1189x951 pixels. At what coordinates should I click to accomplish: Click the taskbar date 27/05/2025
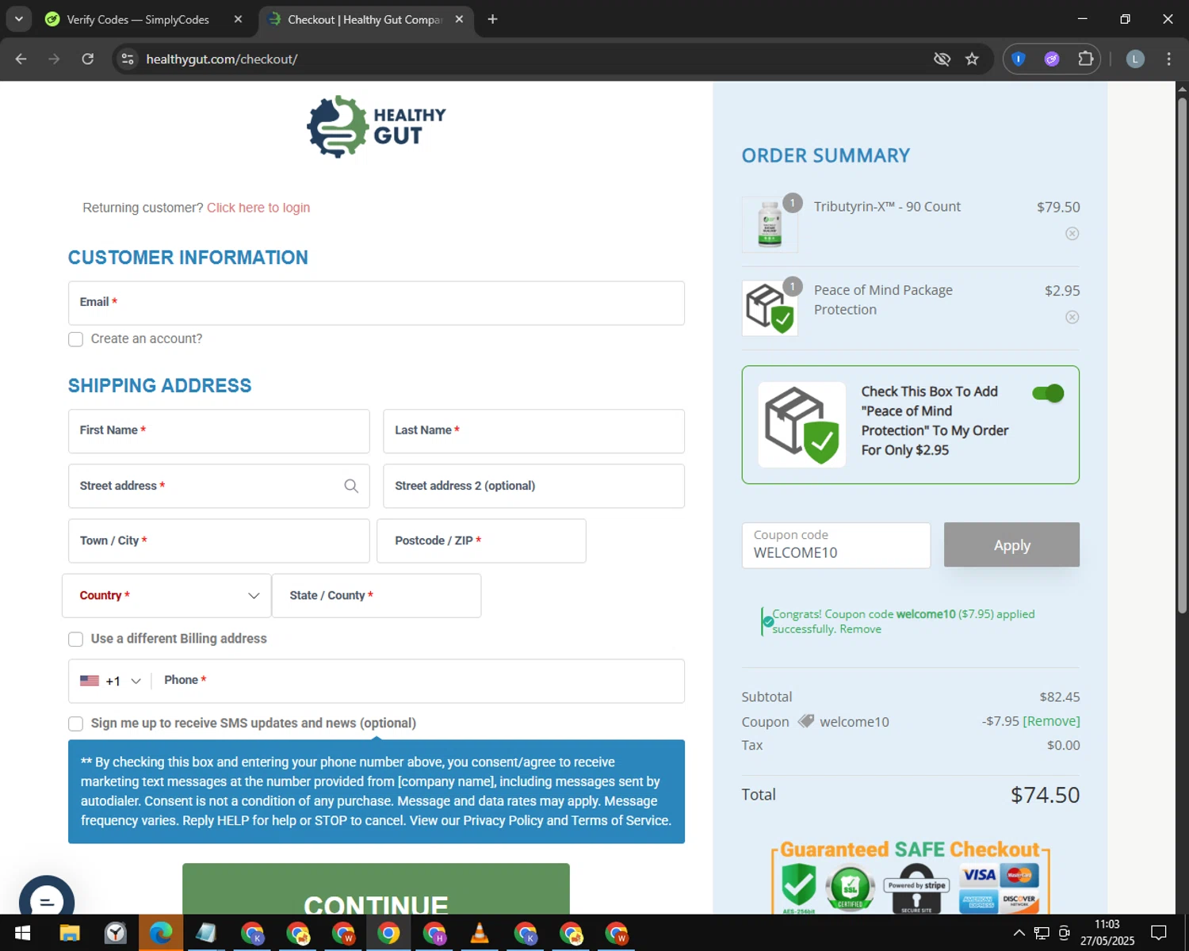pos(1107,941)
